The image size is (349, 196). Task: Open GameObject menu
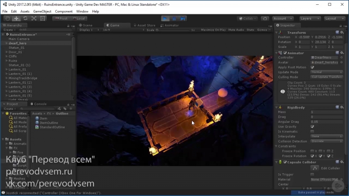(42, 11)
